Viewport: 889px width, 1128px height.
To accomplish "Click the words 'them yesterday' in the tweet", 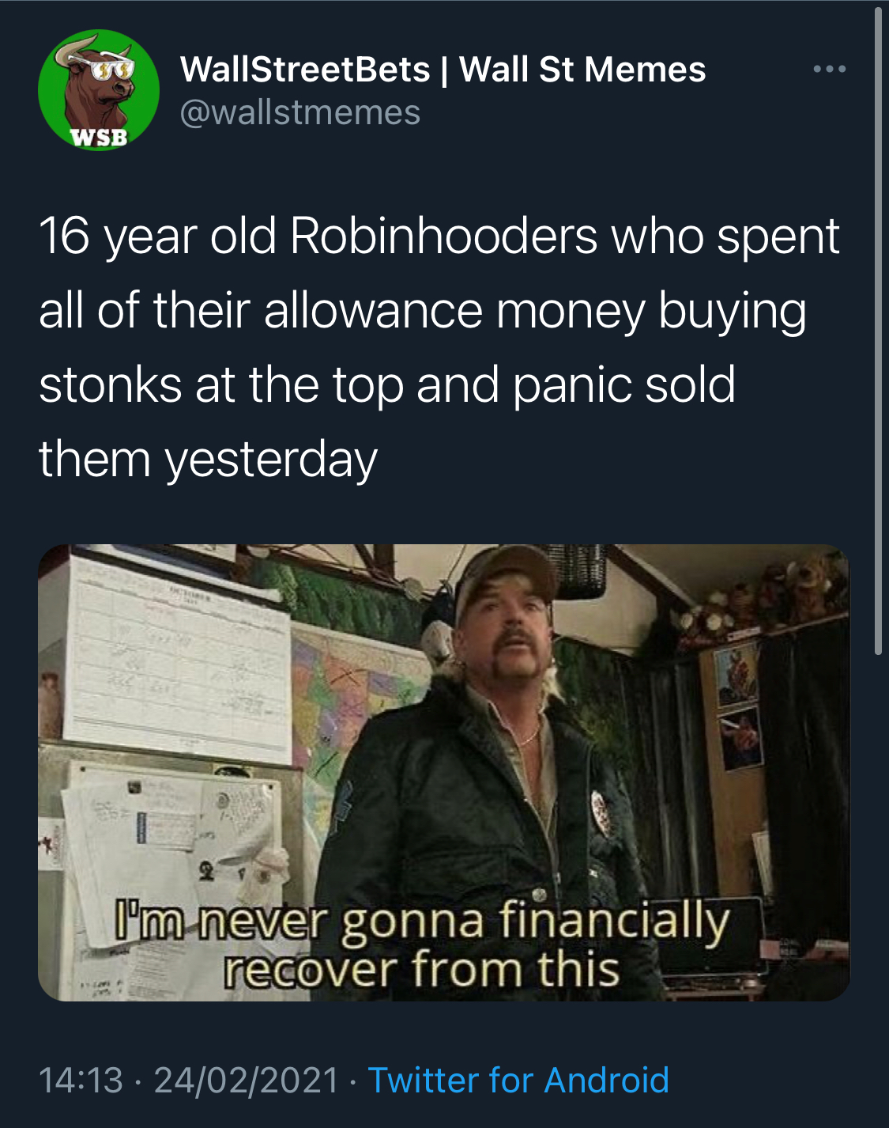I will coord(208,460).
